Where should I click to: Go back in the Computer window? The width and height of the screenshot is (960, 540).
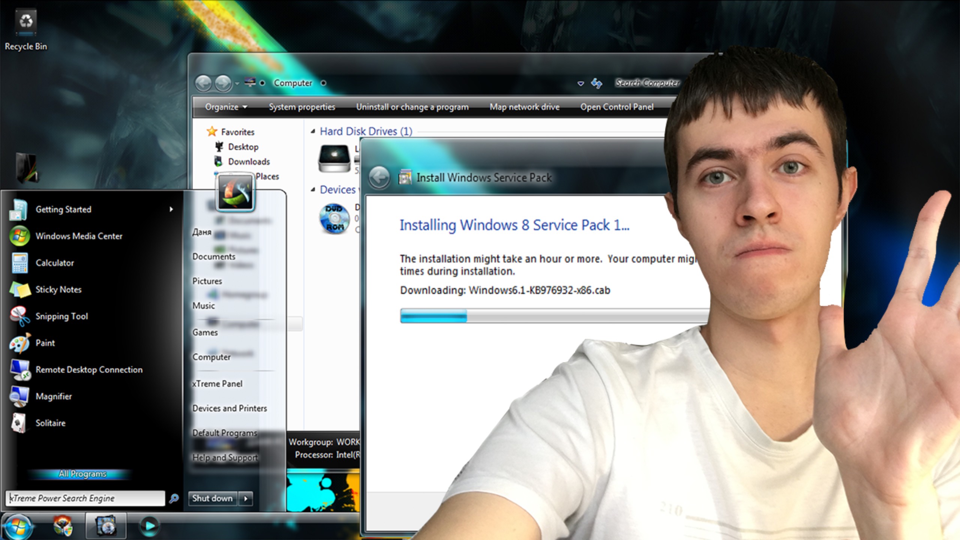pyautogui.click(x=204, y=83)
